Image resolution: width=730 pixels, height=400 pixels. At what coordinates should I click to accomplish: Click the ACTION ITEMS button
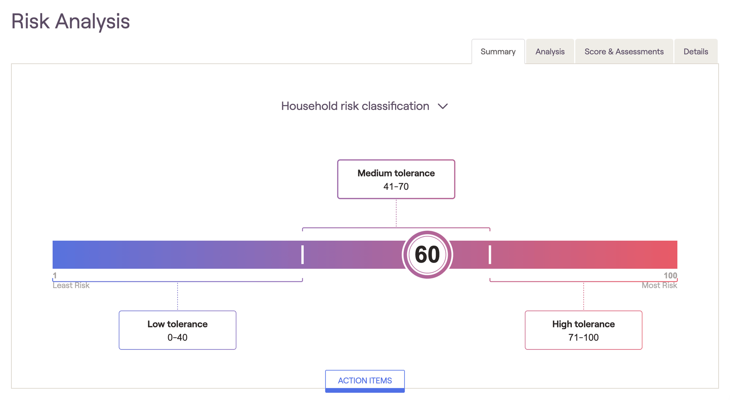365,381
